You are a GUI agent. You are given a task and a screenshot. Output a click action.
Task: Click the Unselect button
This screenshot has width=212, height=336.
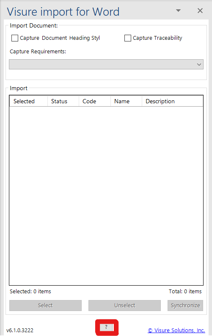124,306
